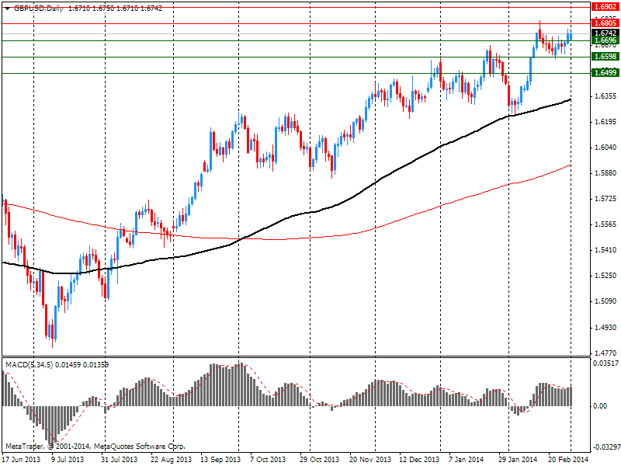Select the red 1.6902 price label
This screenshot has height=466, width=621.
[605, 6]
